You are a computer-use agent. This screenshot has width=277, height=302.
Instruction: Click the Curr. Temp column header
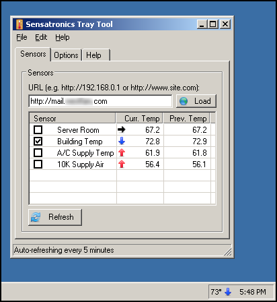point(140,118)
